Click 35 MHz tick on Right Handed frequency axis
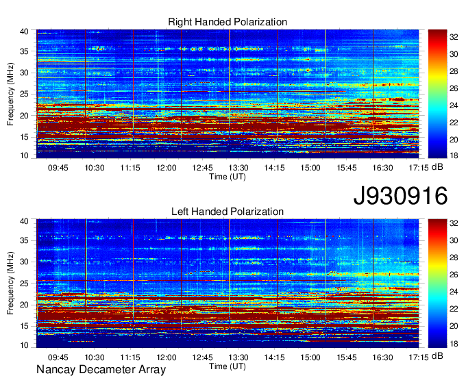This screenshot has height=378, width=466. tap(24, 51)
